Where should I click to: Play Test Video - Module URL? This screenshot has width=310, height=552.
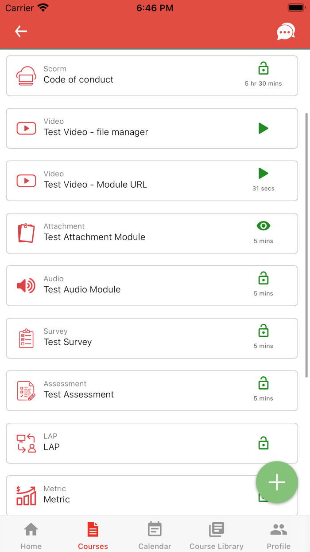263,173
